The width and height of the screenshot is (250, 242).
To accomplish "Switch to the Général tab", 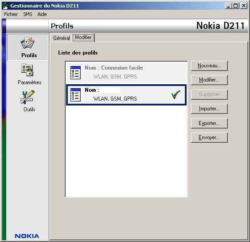I will pos(61,38).
